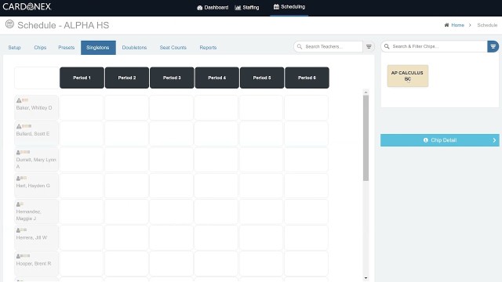Click the scrollbar down arrow
This screenshot has height=282, width=502.
(x=366, y=278)
